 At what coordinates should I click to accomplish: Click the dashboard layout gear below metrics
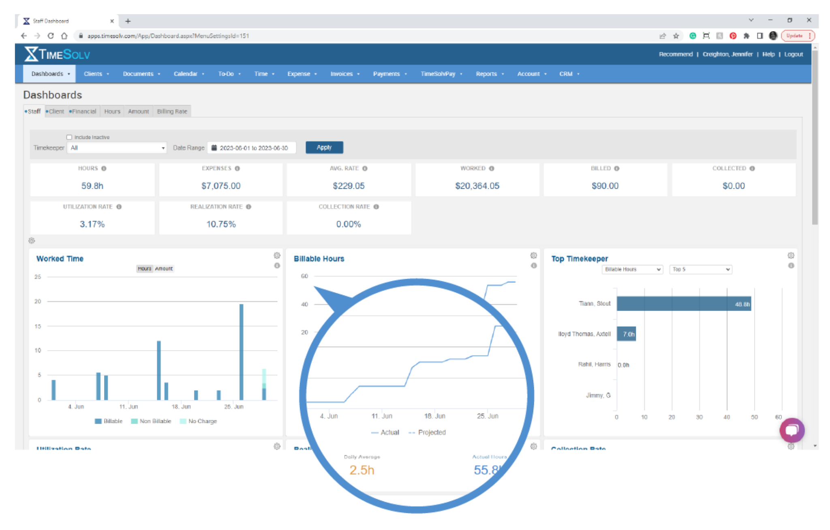pos(32,241)
